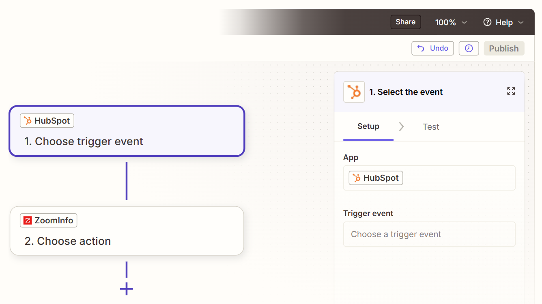Click the Publish button
Viewport: 542px width, 304px height.
(504, 48)
